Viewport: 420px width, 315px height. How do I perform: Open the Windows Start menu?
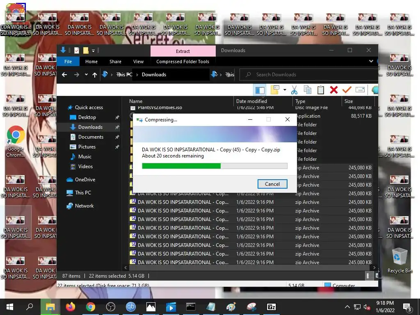click(10, 307)
